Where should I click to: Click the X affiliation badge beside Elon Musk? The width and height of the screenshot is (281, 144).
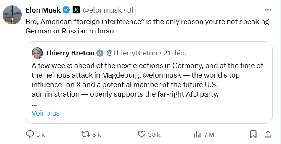pyautogui.click(x=76, y=10)
